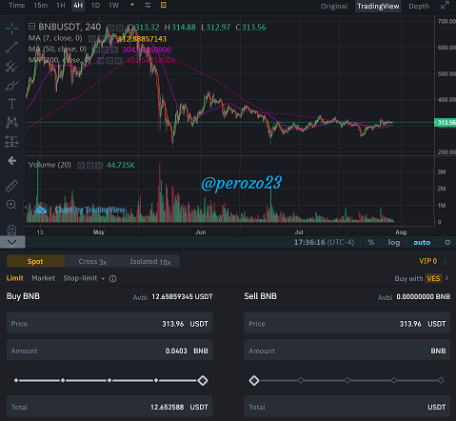Viewport: 456px width, 421px height.
Task: Switch to TradingView chart view
Action: 378,7
